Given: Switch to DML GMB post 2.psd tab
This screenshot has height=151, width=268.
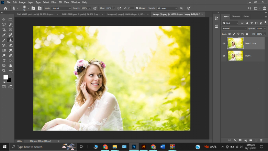Looking at the screenshot, I should point(81,14).
